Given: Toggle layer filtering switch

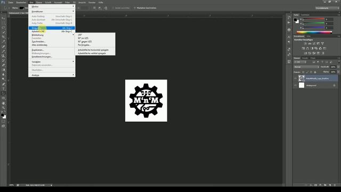Looking at the screenshot, I should pyautogui.click(x=339, y=62).
